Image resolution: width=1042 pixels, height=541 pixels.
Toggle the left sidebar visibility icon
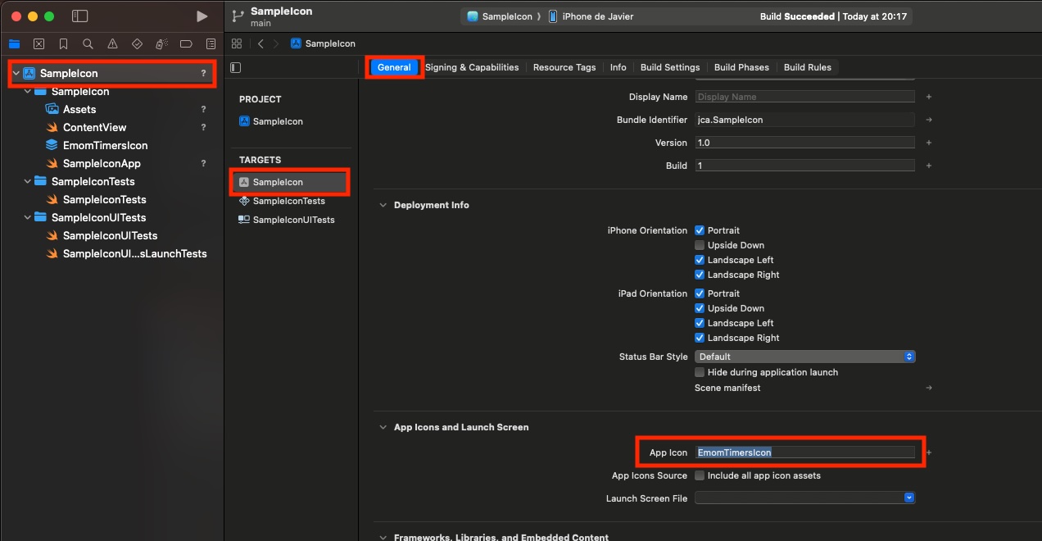click(80, 16)
